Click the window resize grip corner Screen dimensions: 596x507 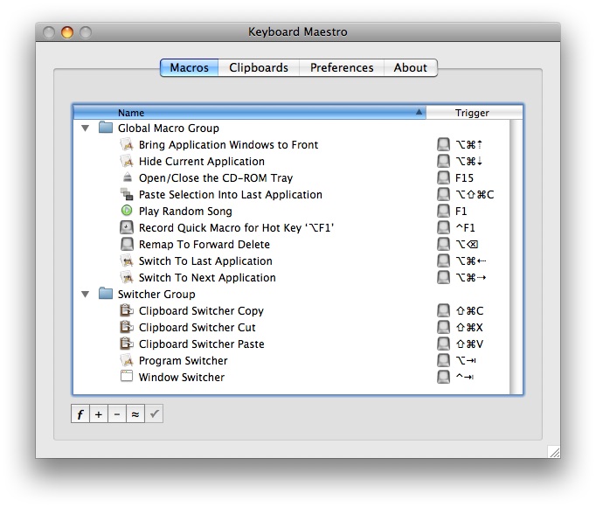click(x=554, y=451)
